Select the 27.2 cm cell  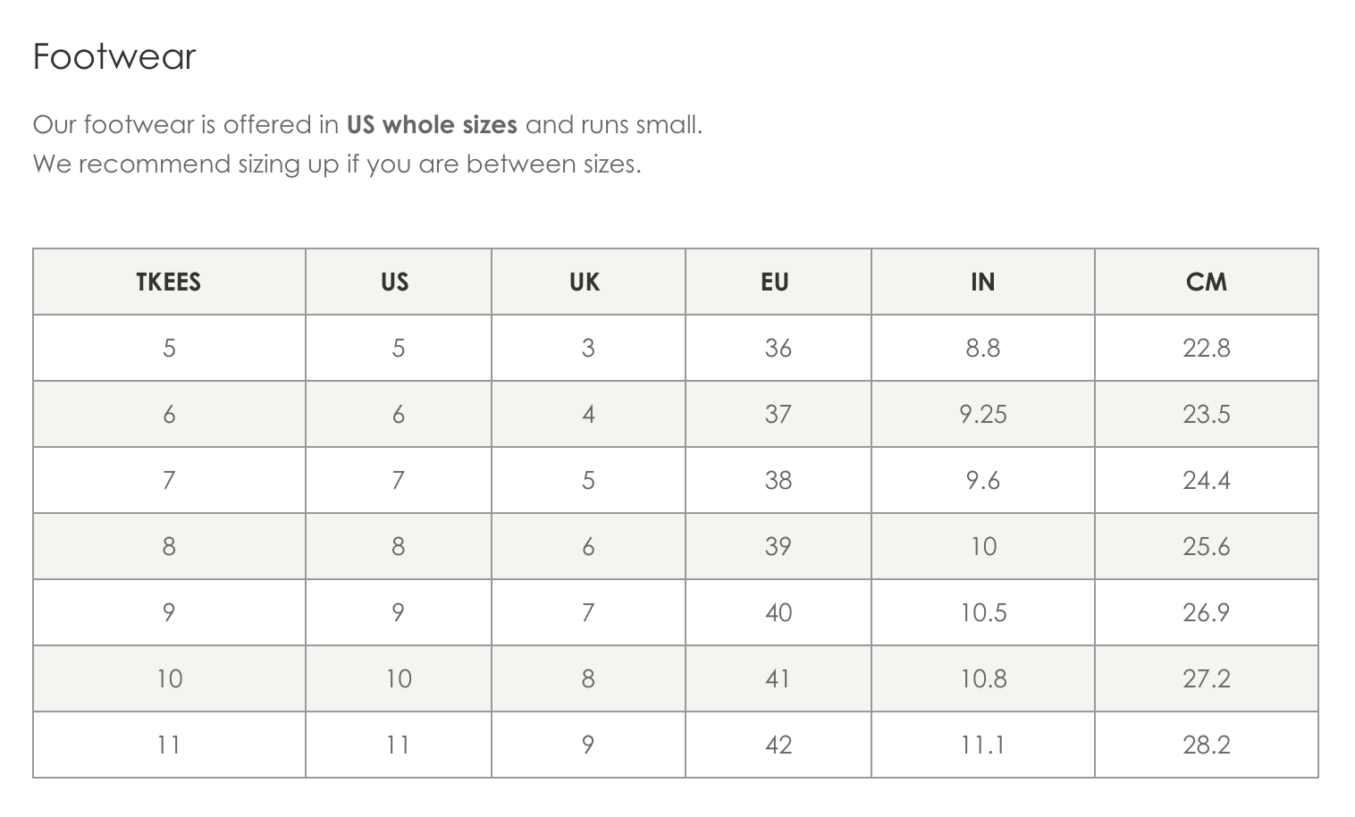[1206, 678]
